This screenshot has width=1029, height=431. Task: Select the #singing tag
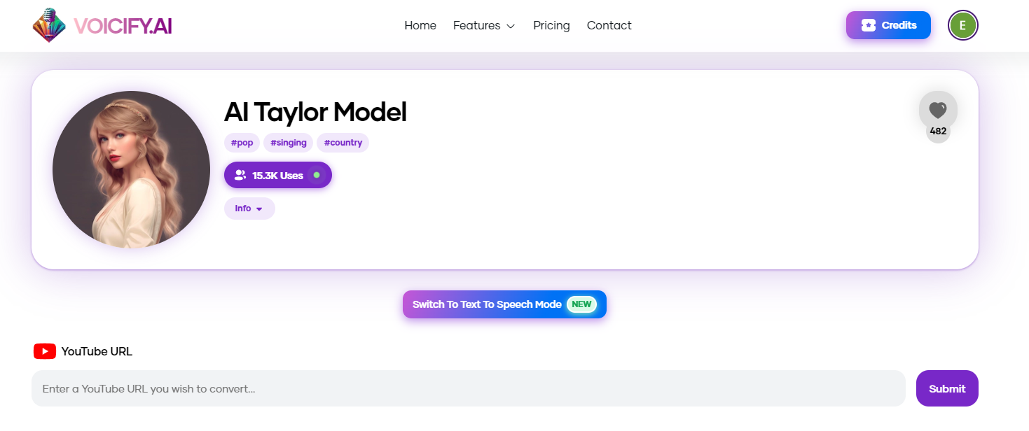288,143
